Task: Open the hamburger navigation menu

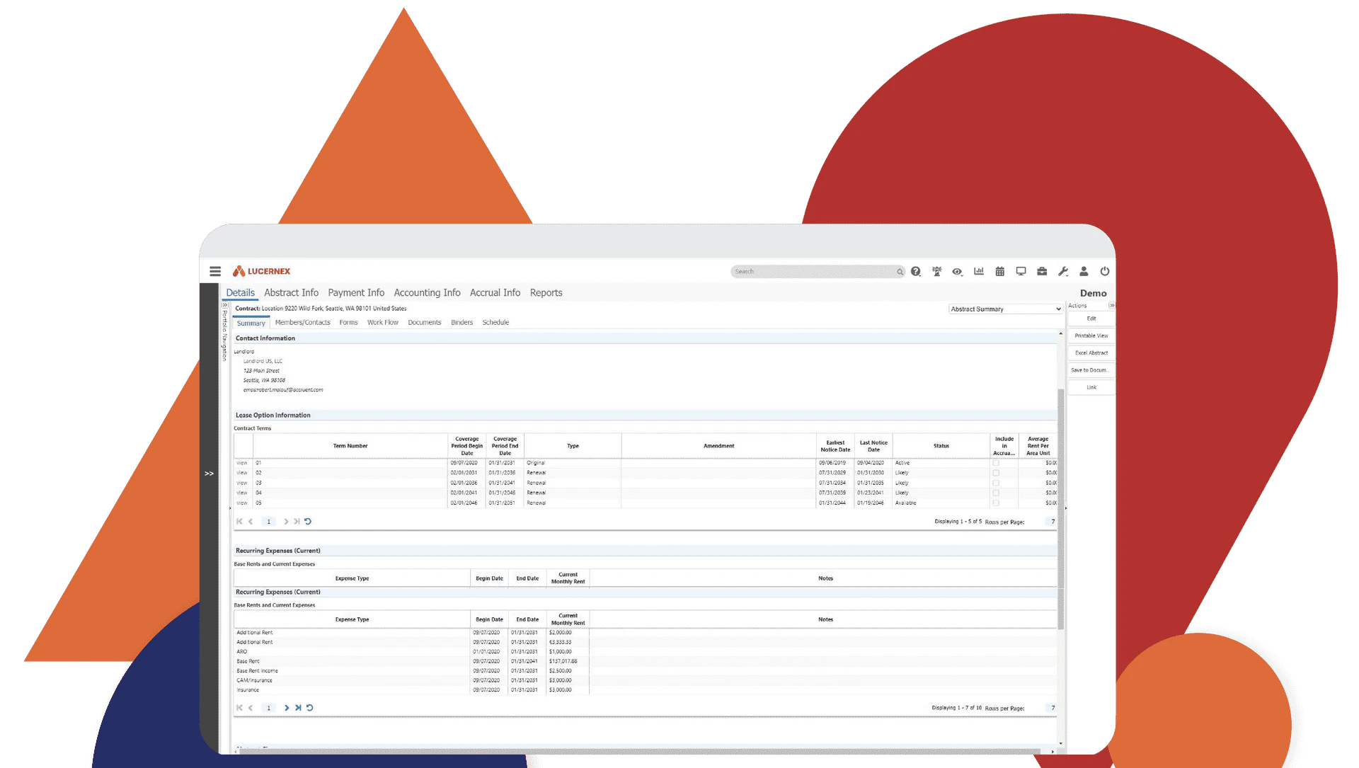Action: (215, 271)
